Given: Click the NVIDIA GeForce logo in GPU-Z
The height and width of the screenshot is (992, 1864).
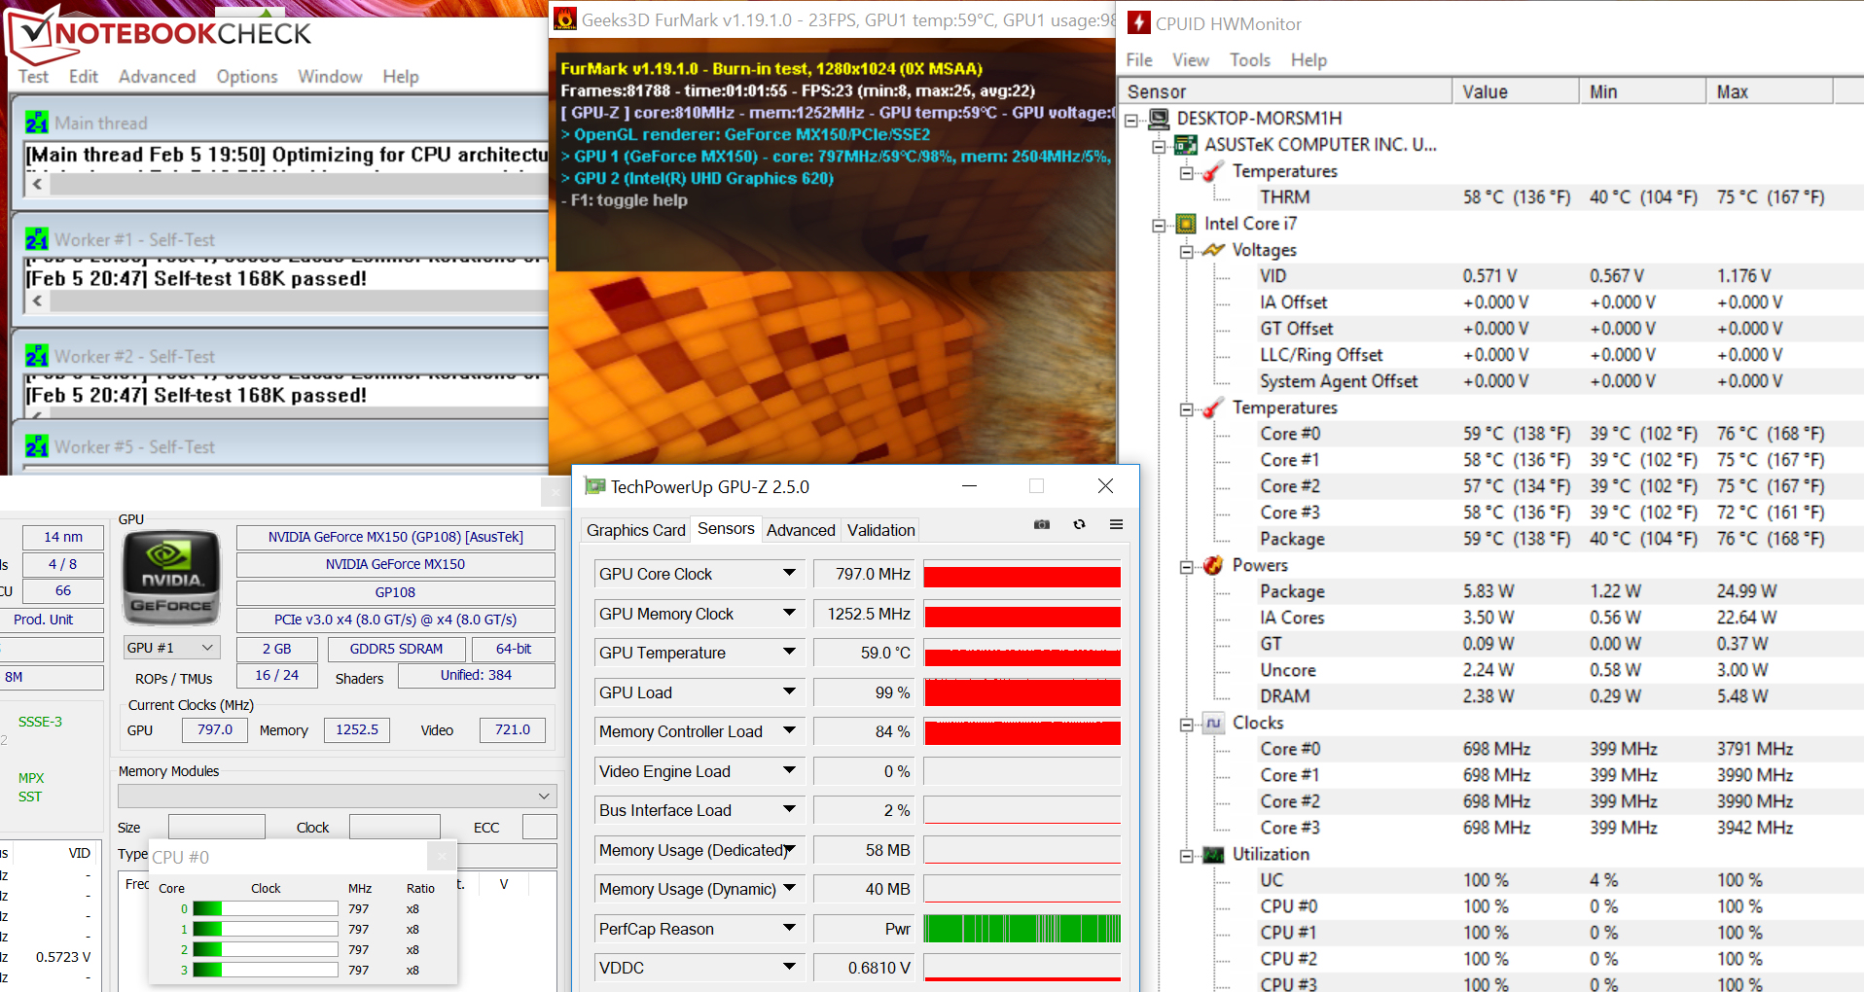Looking at the screenshot, I should click(171, 578).
